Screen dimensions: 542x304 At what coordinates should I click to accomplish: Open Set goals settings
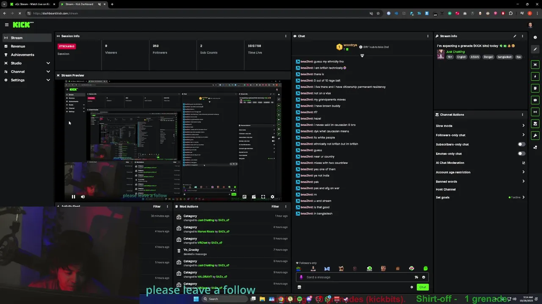[480, 198]
